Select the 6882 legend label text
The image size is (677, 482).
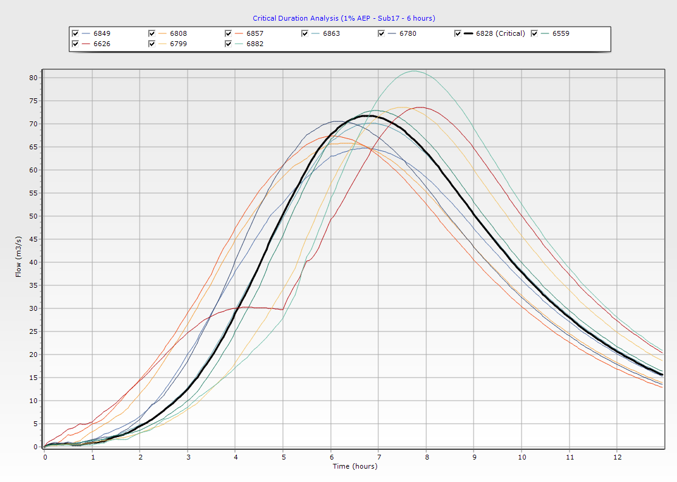255,44
